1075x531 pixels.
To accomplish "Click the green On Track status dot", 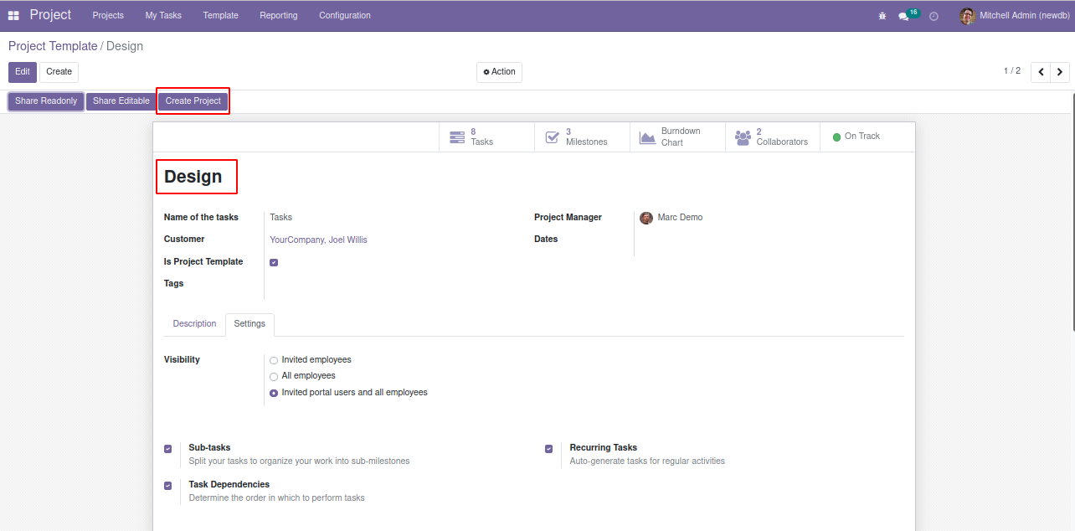I will [836, 137].
